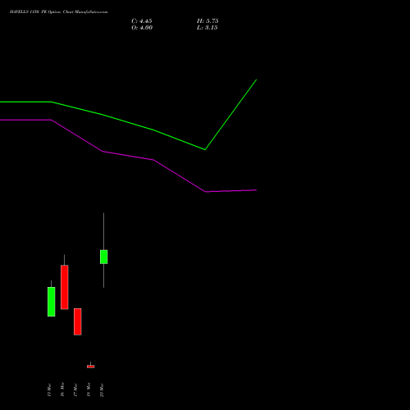Select the tiny red candle above 18 Mar
The height and width of the screenshot is (410, 410).
coord(91,367)
